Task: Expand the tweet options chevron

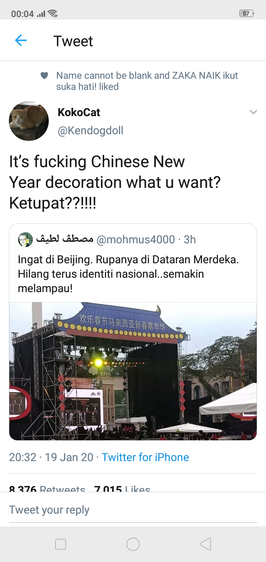Action: click(253, 112)
